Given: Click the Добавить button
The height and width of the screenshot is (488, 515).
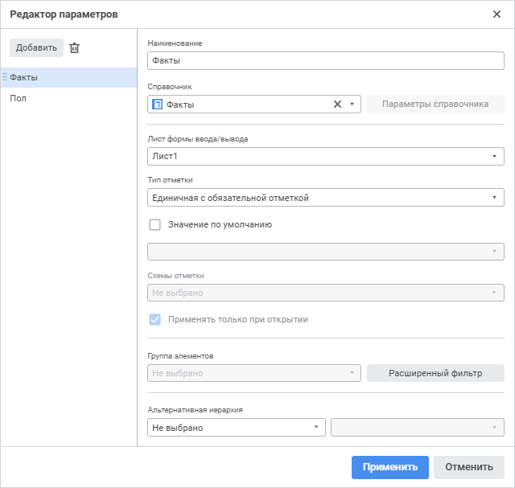Looking at the screenshot, I should pyautogui.click(x=36, y=48).
